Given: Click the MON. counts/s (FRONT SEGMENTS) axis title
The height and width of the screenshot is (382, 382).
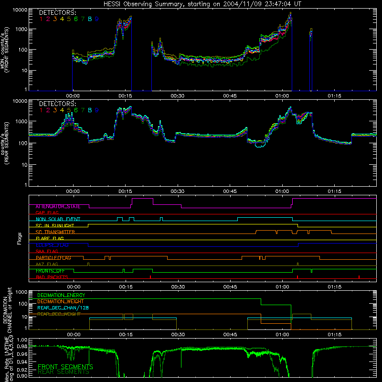Looking at the screenshot, I should click(5, 50).
